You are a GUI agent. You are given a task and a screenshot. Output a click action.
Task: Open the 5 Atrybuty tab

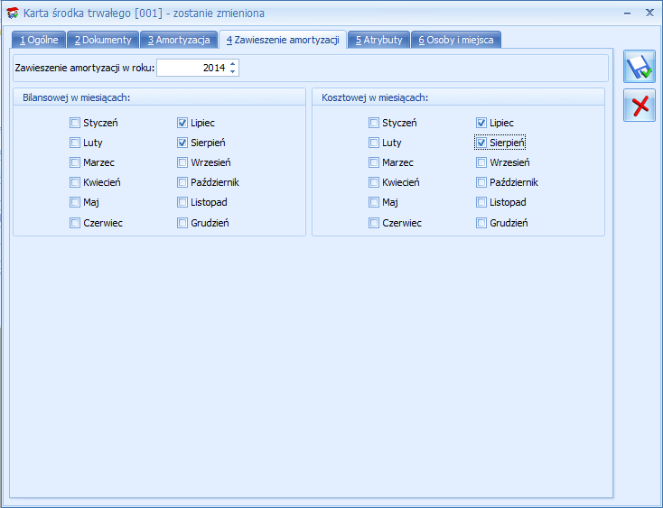click(x=378, y=40)
